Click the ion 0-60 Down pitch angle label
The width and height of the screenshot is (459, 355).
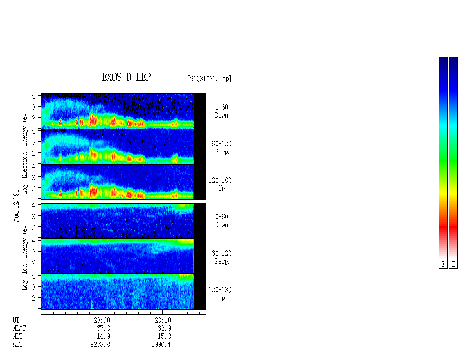coord(222,221)
